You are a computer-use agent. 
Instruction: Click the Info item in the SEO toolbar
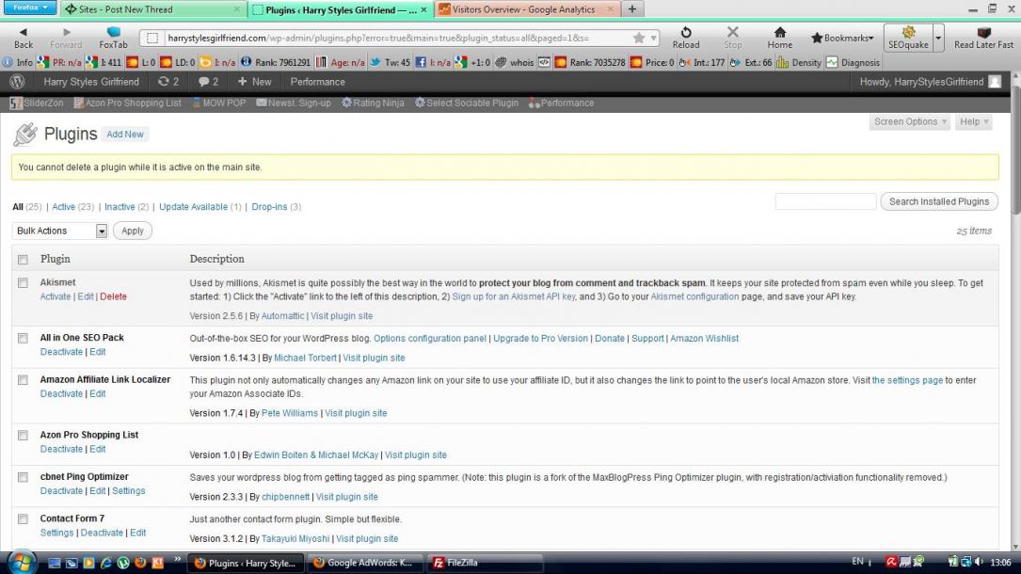(18, 62)
